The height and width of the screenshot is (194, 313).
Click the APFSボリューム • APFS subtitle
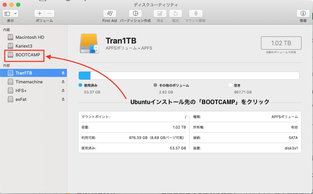[x=129, y=48]
